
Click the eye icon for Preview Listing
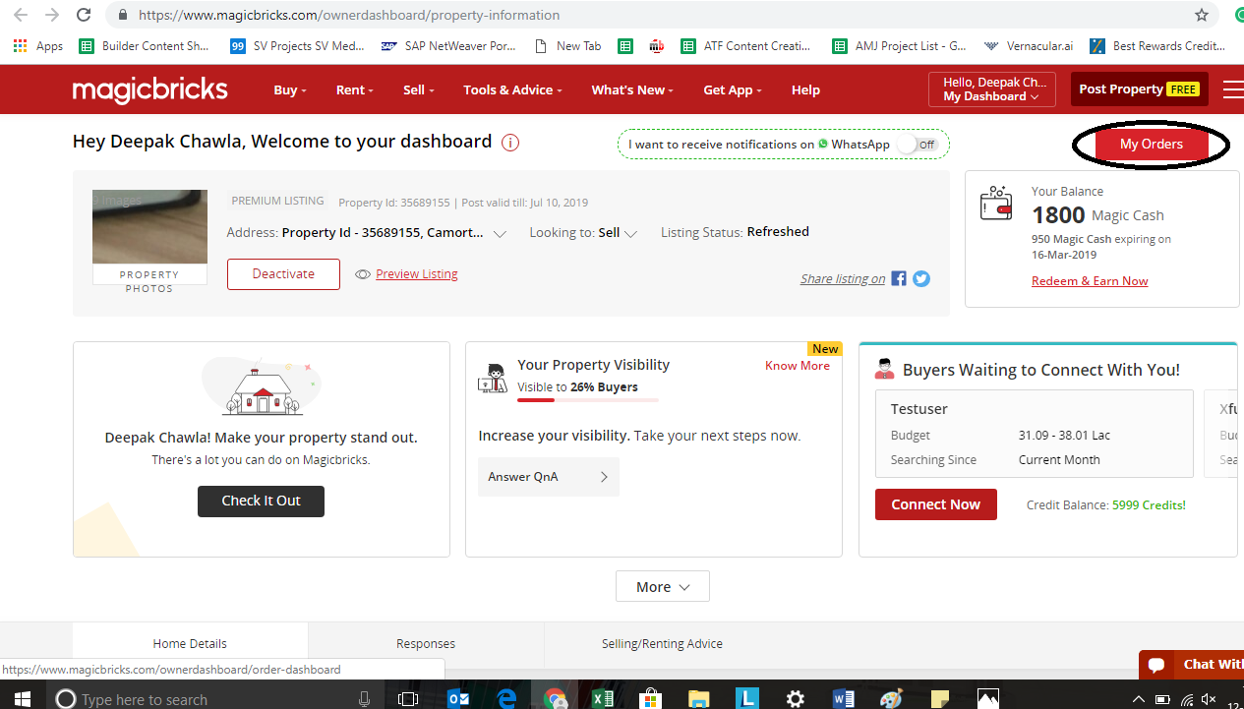[x=363, y=274]
